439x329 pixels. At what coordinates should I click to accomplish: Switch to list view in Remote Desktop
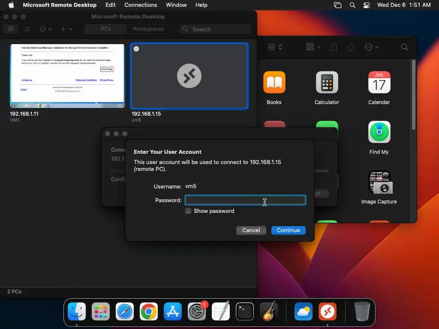(x=27, y=29)
